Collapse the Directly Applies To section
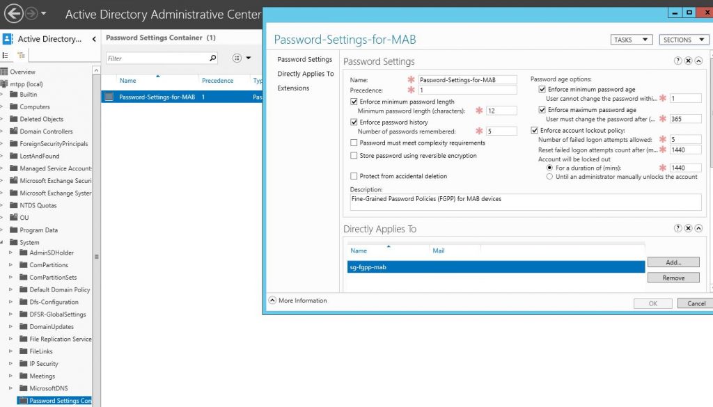 pos(699,228)
